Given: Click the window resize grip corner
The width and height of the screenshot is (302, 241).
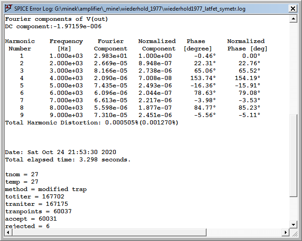Looking at the screenshot, I should coord(294,233).
